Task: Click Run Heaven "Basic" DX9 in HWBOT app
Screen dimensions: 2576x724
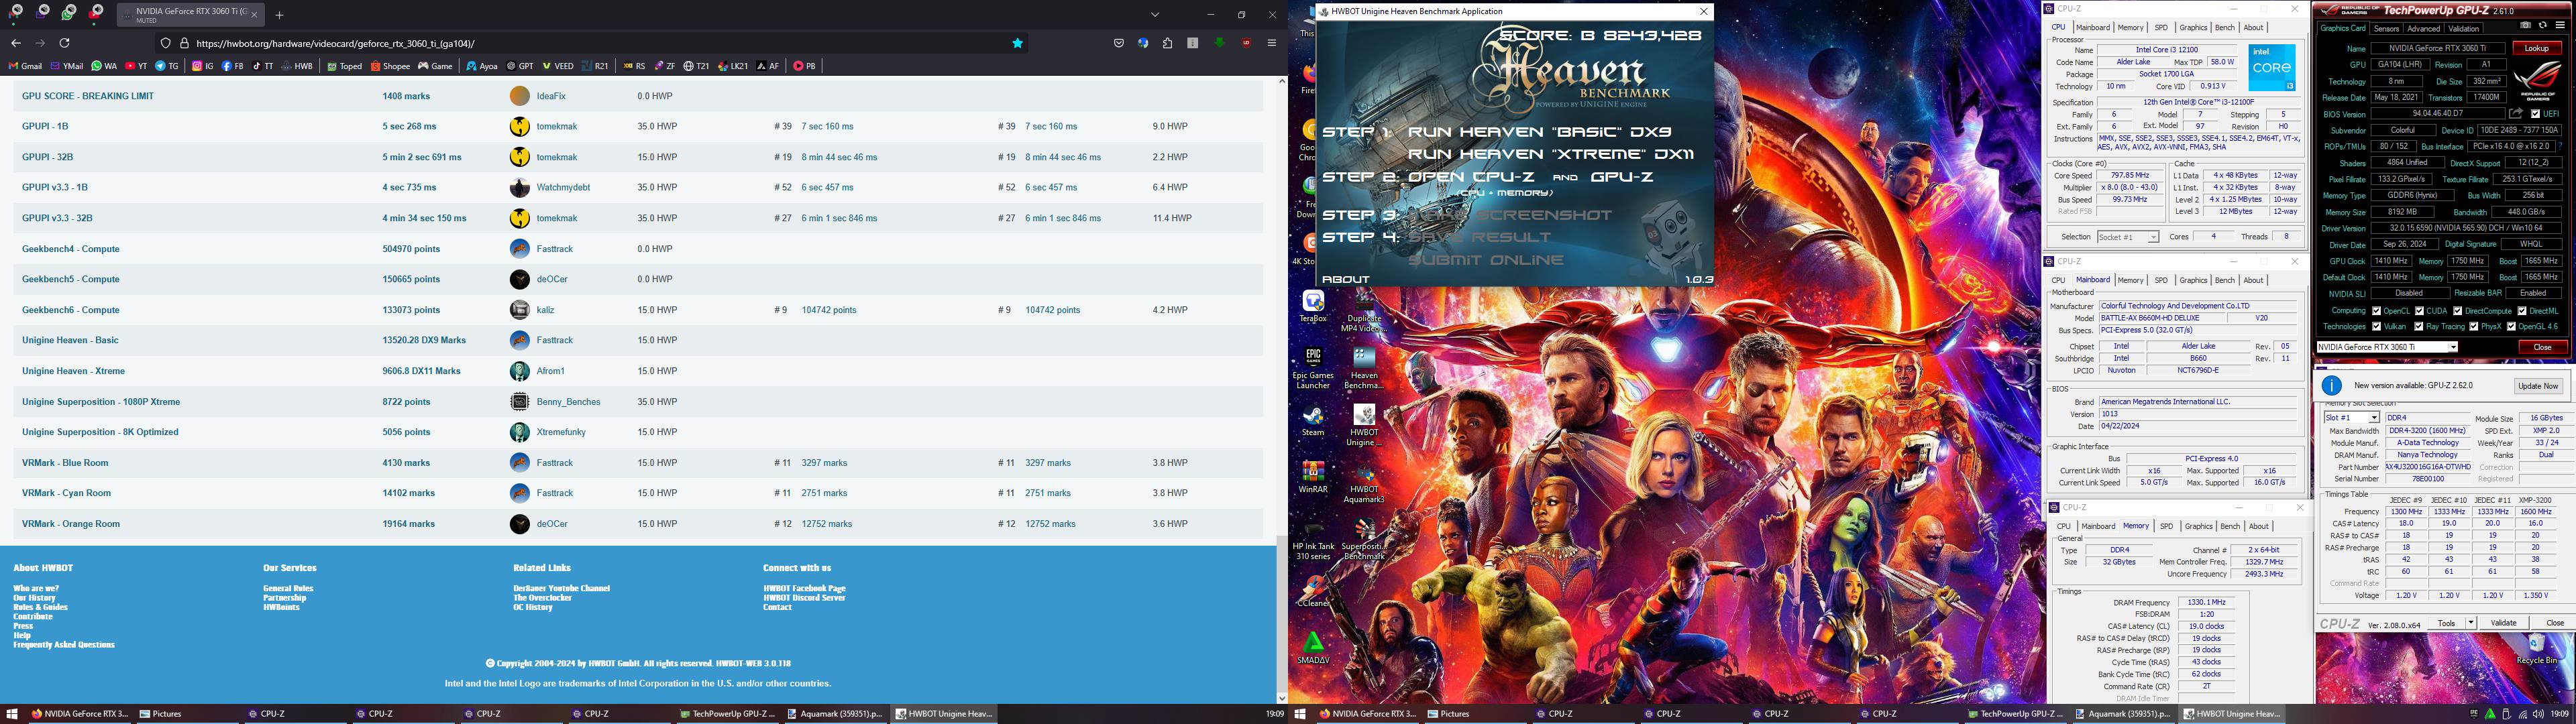Action: (x=1539, y=132)
